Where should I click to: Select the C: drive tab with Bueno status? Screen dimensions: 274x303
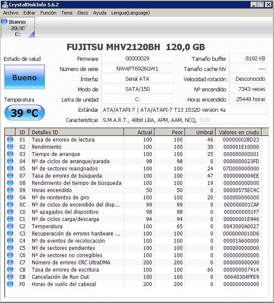18,27
